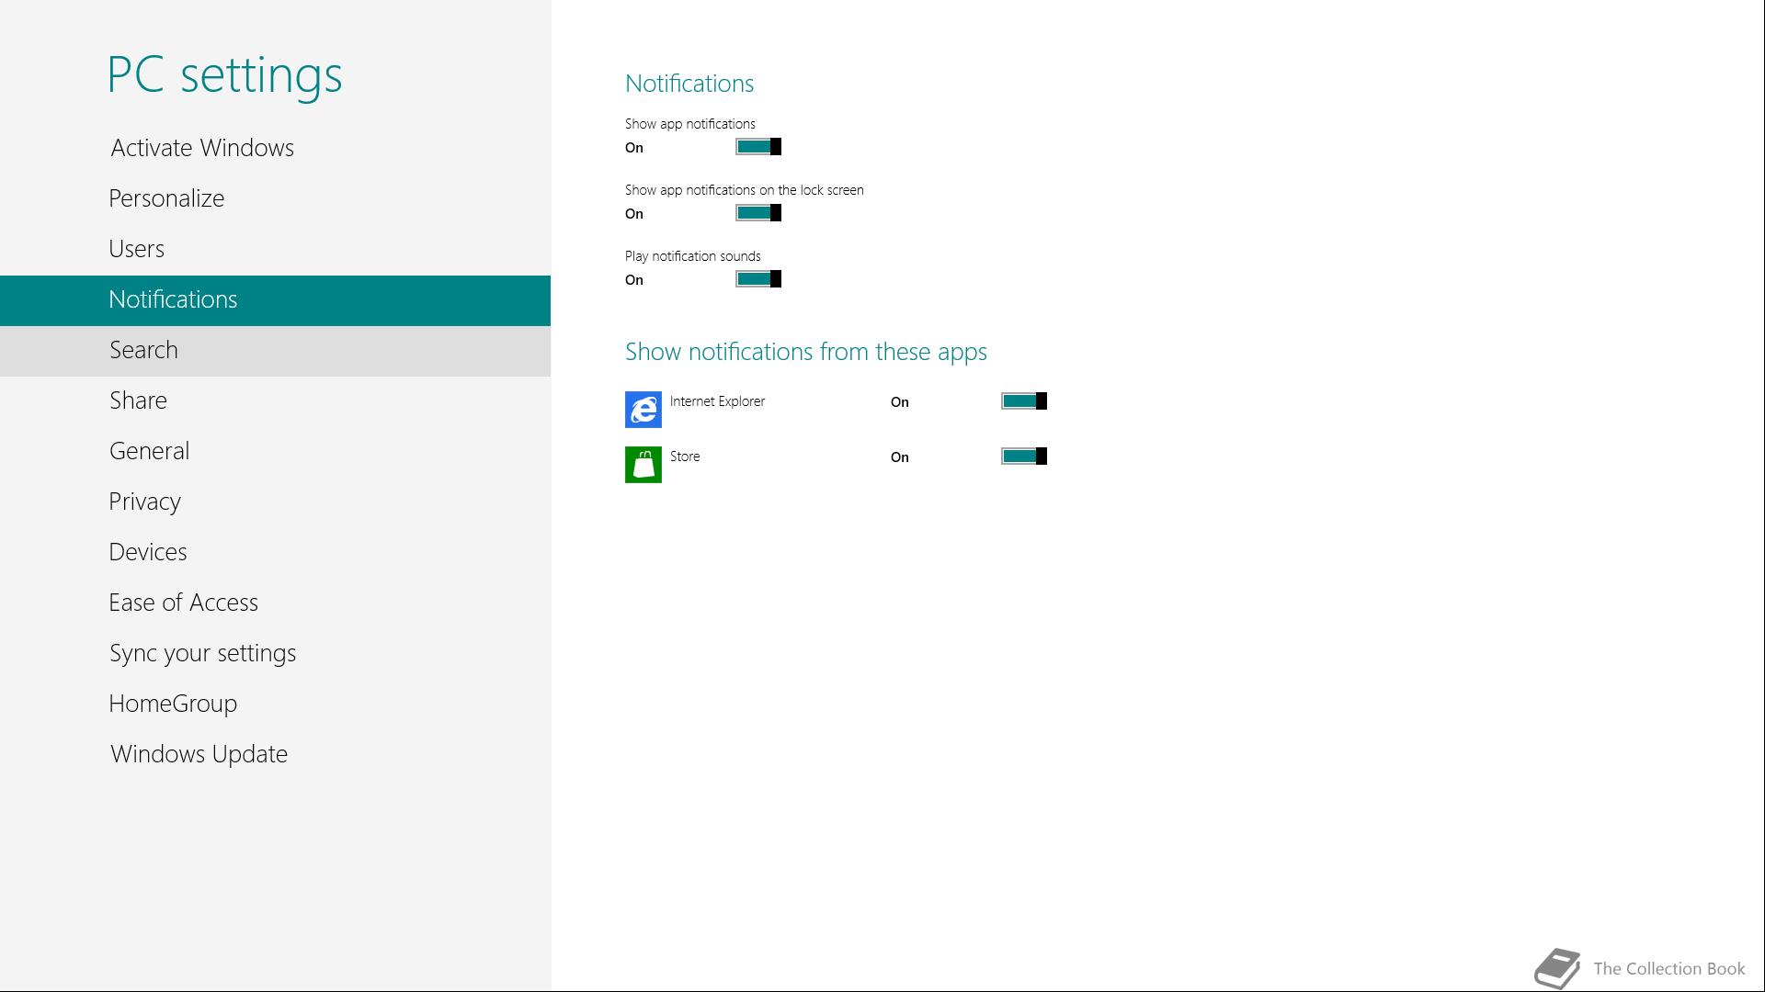This screenshot has height=992, width=1765.
Task: Go to Privacy settings
Action: [x=275, y=502]
